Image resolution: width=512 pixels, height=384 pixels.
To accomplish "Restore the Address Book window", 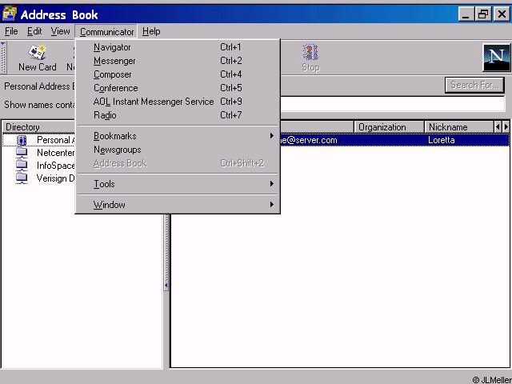I will pyautogui.click(x=483, y=14).
